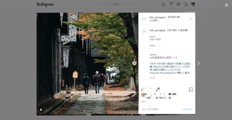This screenshot has height=120, width=232.
Task: Close the post overlay with X
Action: point(226,5)
